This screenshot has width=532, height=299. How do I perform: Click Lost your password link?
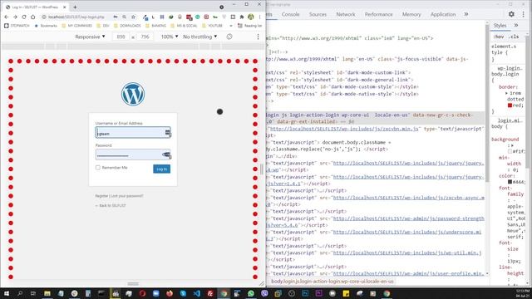click(x=127, y=196)
